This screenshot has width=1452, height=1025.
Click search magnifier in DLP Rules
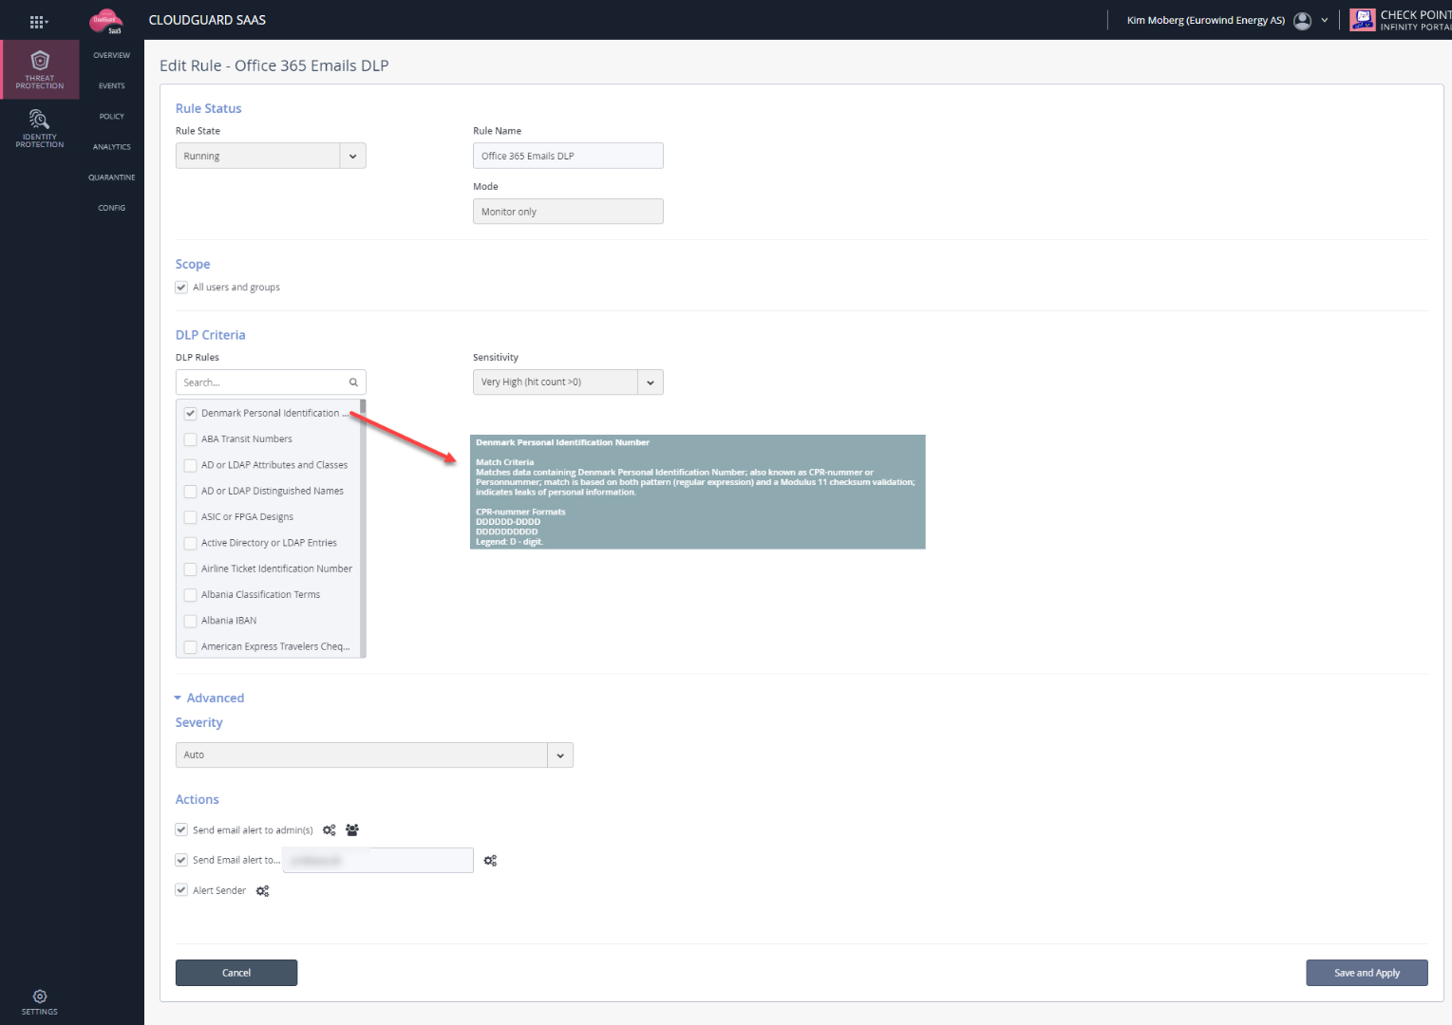[x=353, y=382]
